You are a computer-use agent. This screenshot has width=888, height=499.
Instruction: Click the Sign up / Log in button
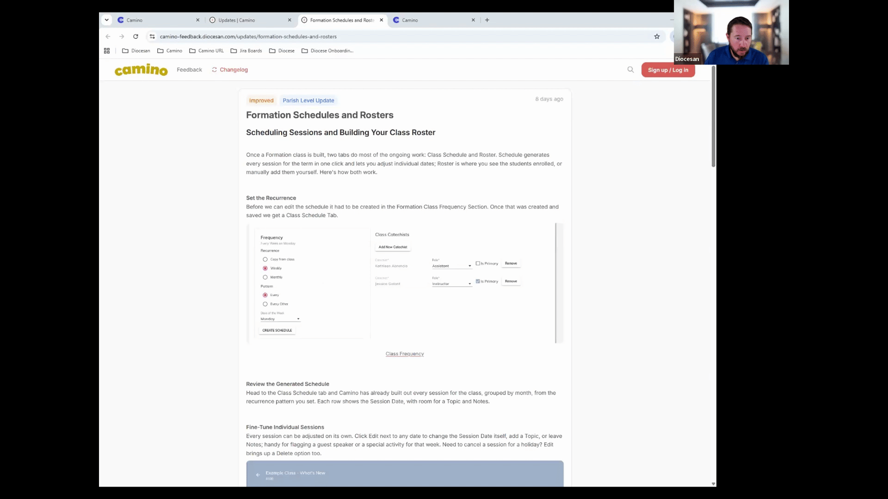[668, 70]
